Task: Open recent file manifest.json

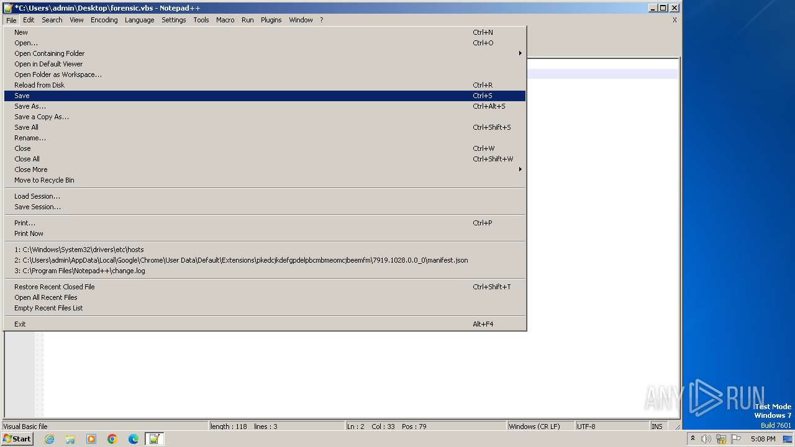Action: (265, 260)
